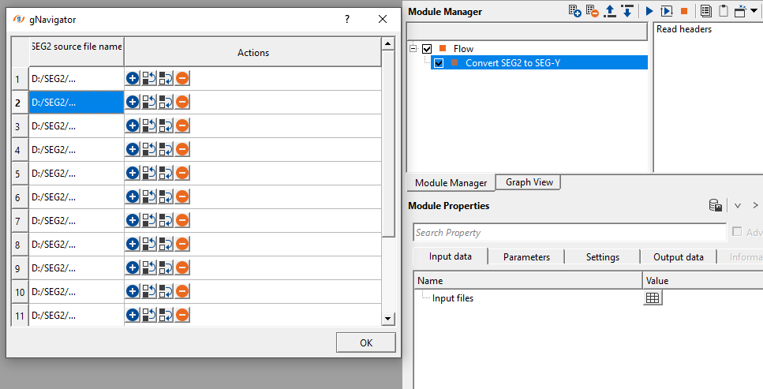Select the file path cell in row 1
Image resolution: width=763 pixels, height=389 pixels.
77,78
